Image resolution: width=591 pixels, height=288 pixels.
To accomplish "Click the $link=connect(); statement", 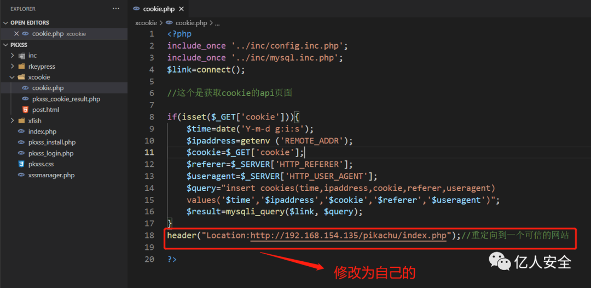I will click(206, 69).
